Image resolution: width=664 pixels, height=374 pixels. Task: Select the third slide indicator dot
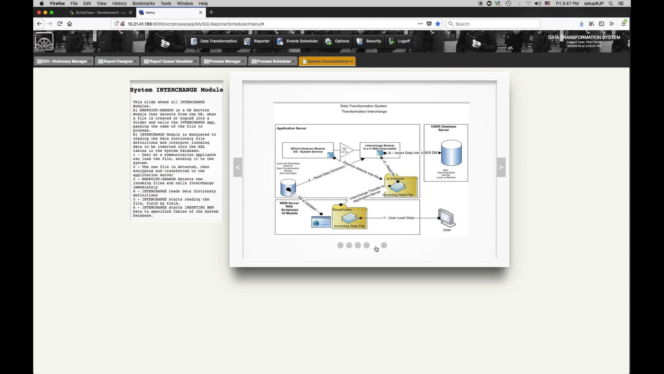[358, 246]
